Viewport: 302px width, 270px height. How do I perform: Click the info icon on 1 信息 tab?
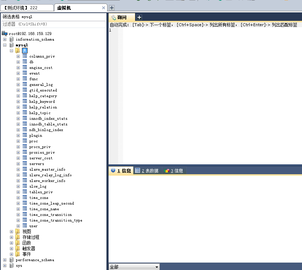tap(113, 170)
